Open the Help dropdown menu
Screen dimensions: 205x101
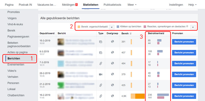[192, 5]
